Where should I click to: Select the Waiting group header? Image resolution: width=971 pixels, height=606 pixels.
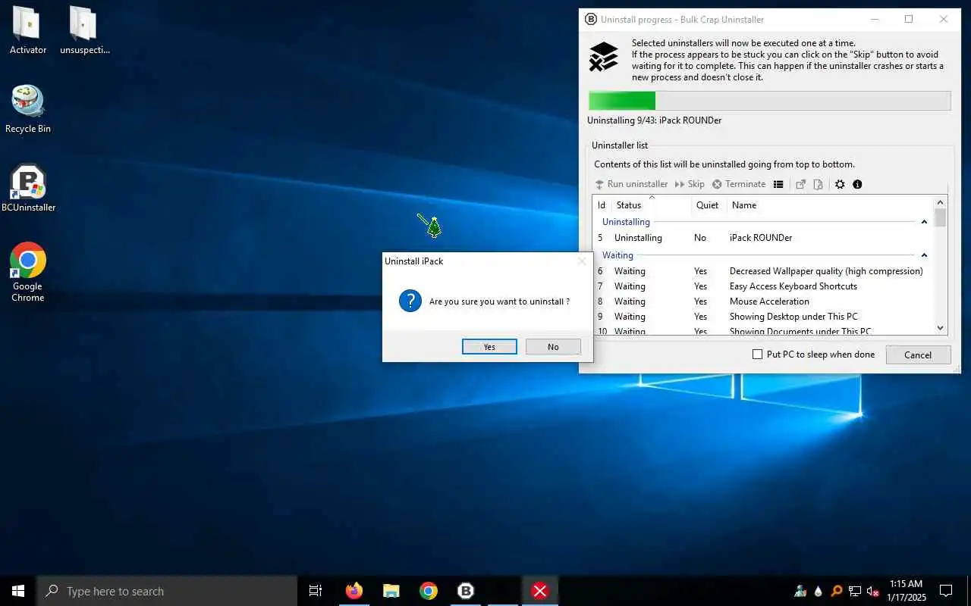click(617, 255)
